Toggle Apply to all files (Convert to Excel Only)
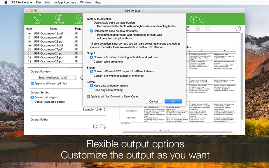Screen dimensions: 269x168 [x=88, y=97]
